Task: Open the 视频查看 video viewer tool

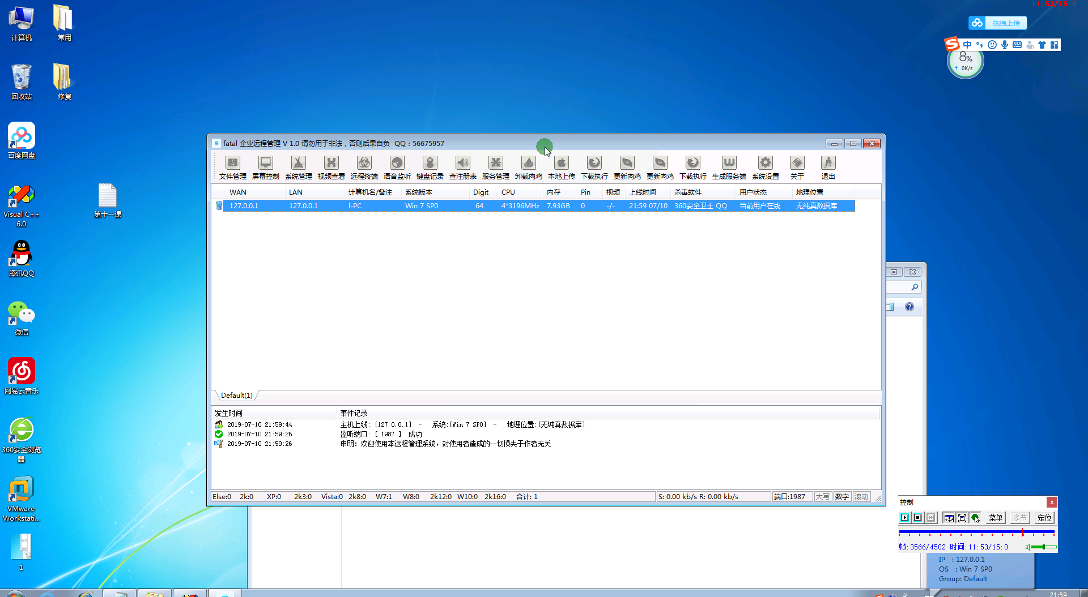Action: click(x=331, y=167)
